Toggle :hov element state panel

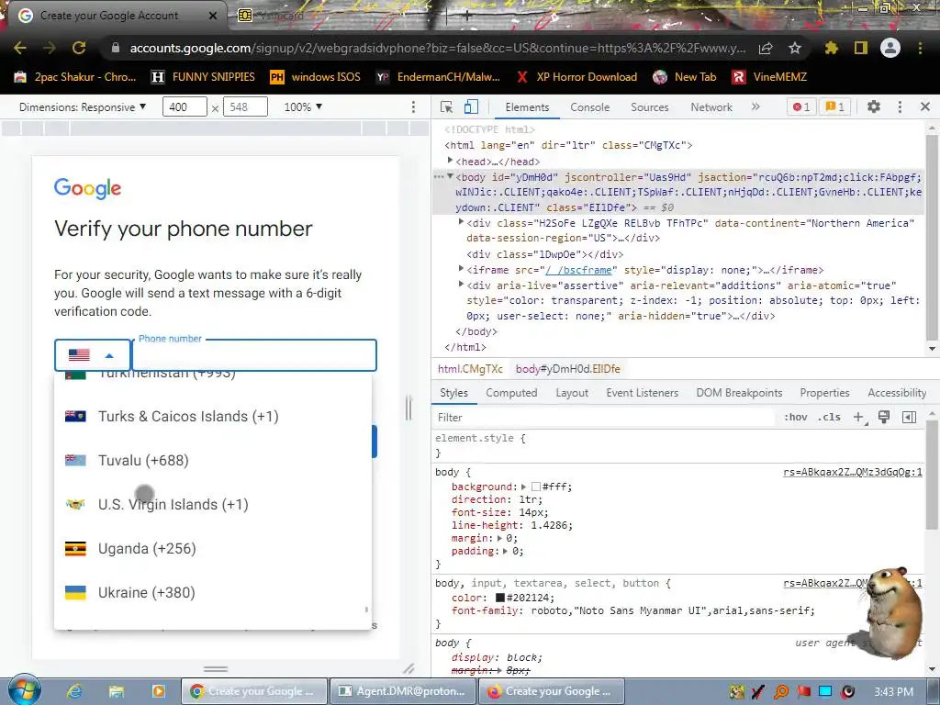click(796, 418)
